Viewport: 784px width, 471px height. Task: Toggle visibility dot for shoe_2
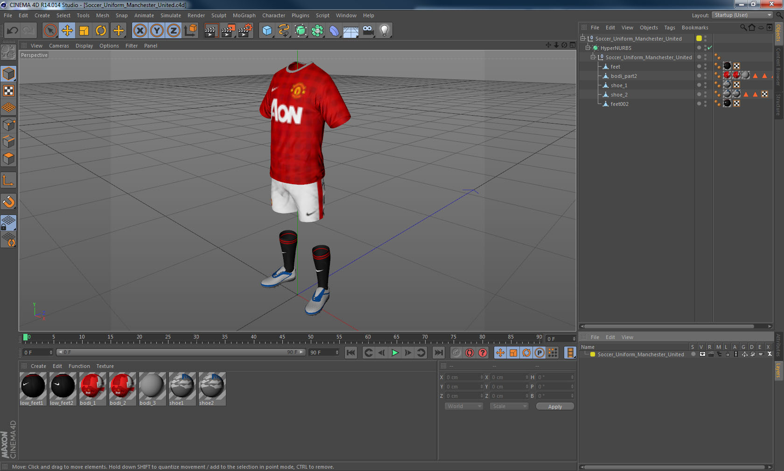click(x=699, y=94)
